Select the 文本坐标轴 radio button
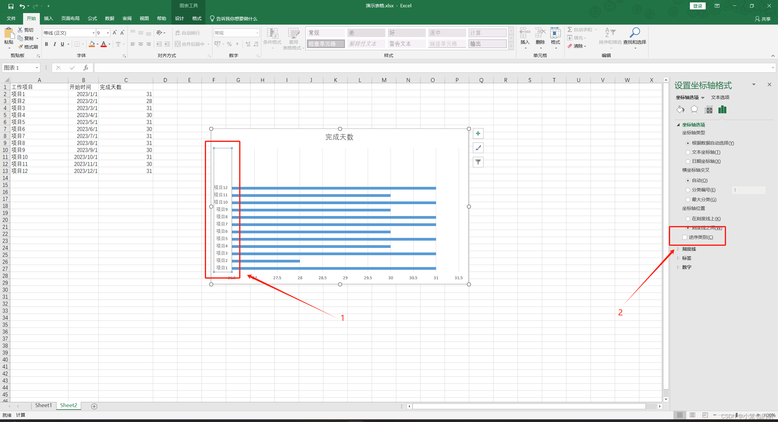Image resolution: width=778 pixels, height=422 pixels. (688, 152)
